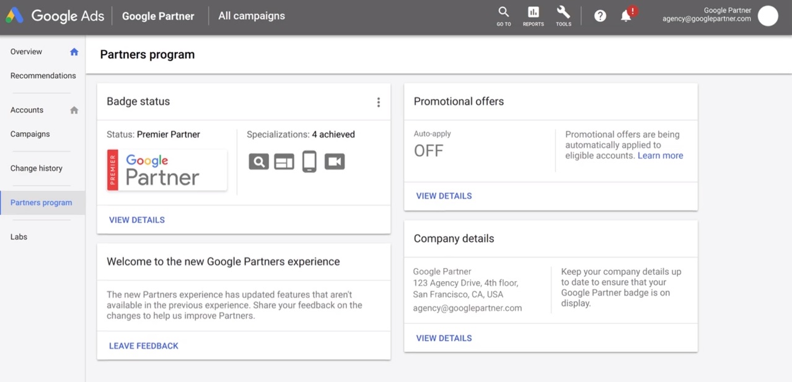Click the Google Partner account name in header
Screen dimensions: 792x382
coord(158,16)
